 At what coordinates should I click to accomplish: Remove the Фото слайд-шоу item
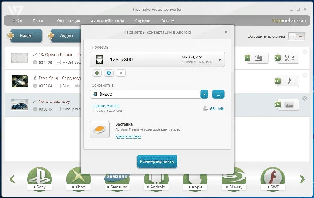click(305, 98)
